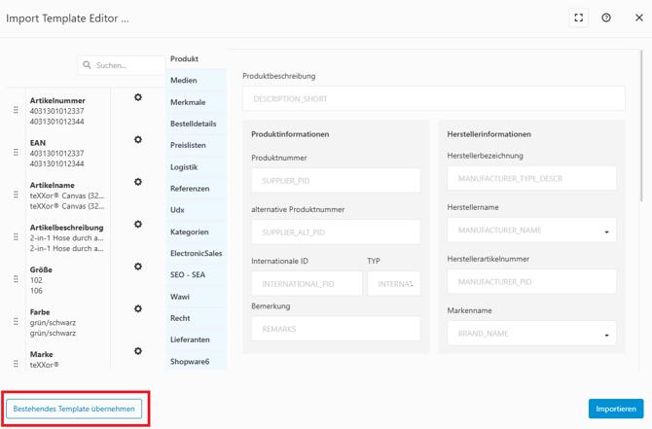Open gear settings for EAN column
The height and width of the screenshot is (429, 652).
tap(138, 140)
